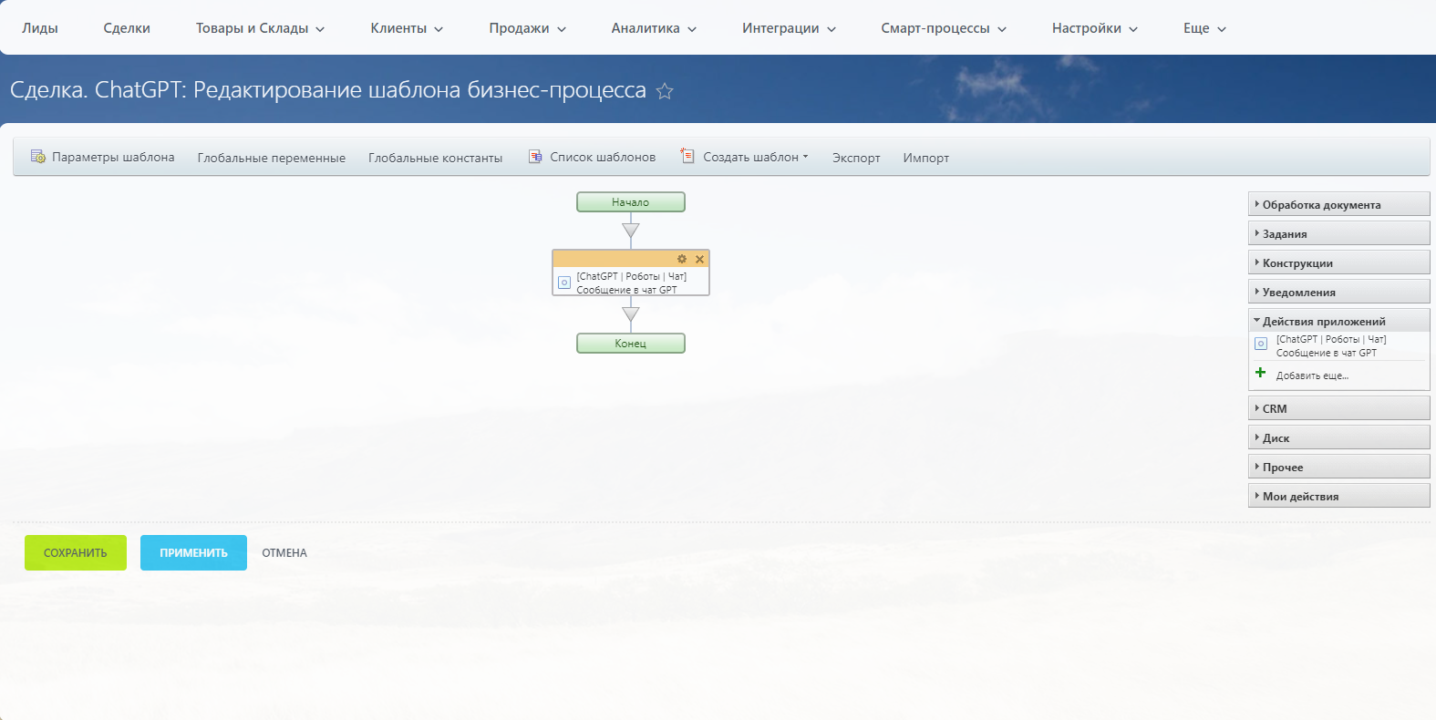Viewport: 1436px width, 720px height.
Task: Collapse the Действия приложений section
Action: 1323,322
